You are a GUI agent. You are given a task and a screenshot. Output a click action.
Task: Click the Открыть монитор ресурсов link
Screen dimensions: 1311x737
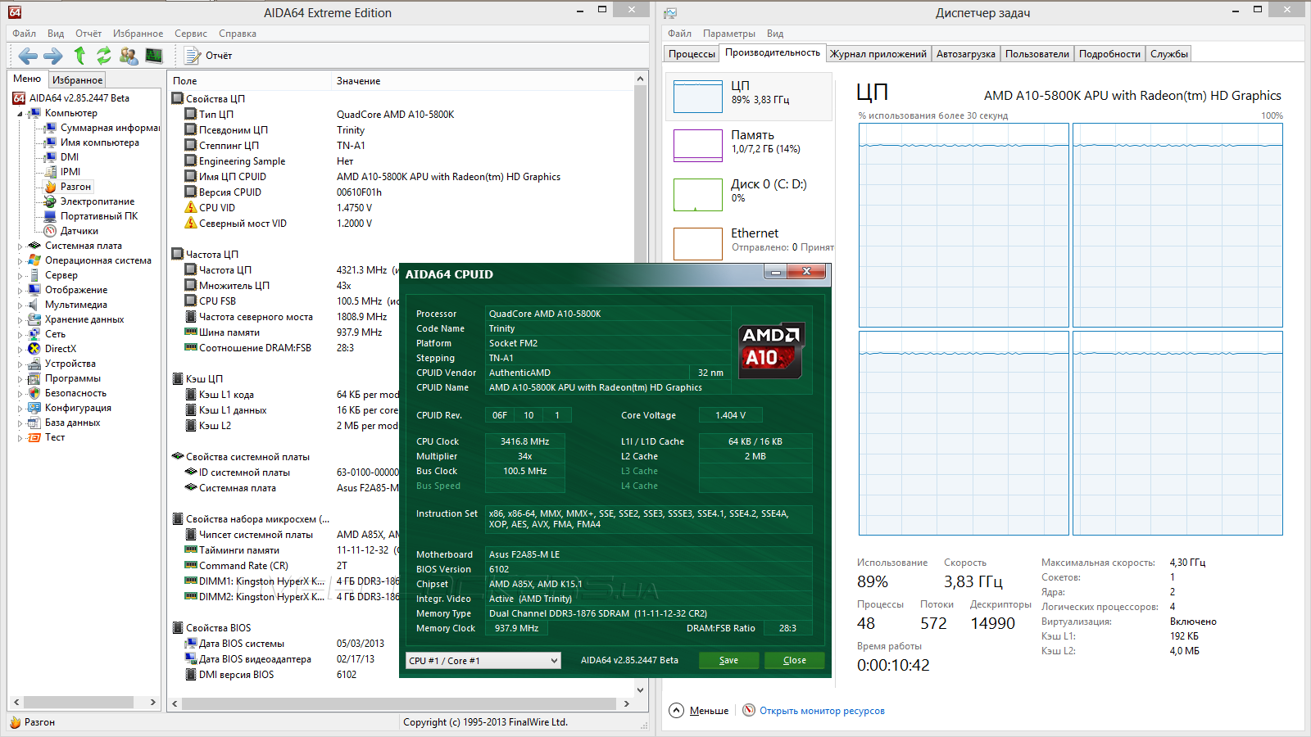(821, 711)
